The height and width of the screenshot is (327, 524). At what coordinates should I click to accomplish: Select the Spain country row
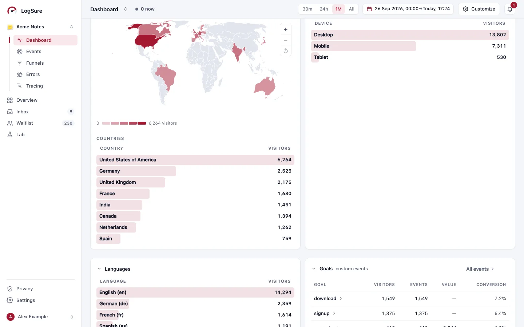(x=195, y=239)
